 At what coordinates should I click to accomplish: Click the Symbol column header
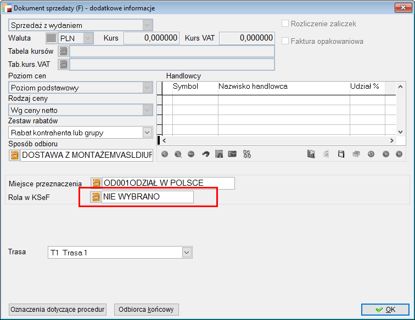(x=186, y=87)
